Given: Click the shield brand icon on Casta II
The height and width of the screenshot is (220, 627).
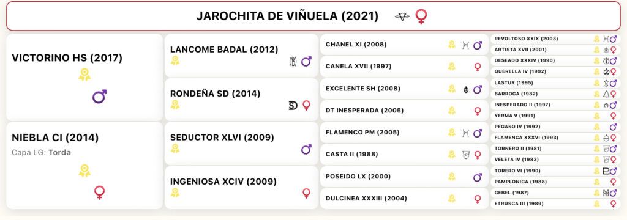Looking at the screenshot, I should (x=465, y=155).
